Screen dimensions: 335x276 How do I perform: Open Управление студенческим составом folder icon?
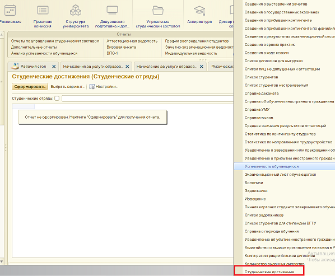click(x=158, y=10)
